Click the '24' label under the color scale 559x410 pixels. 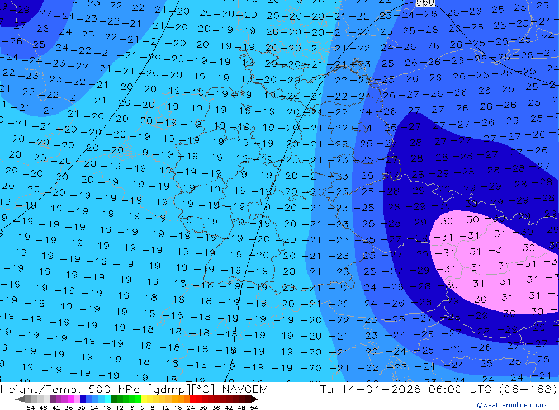coord(191,408)
